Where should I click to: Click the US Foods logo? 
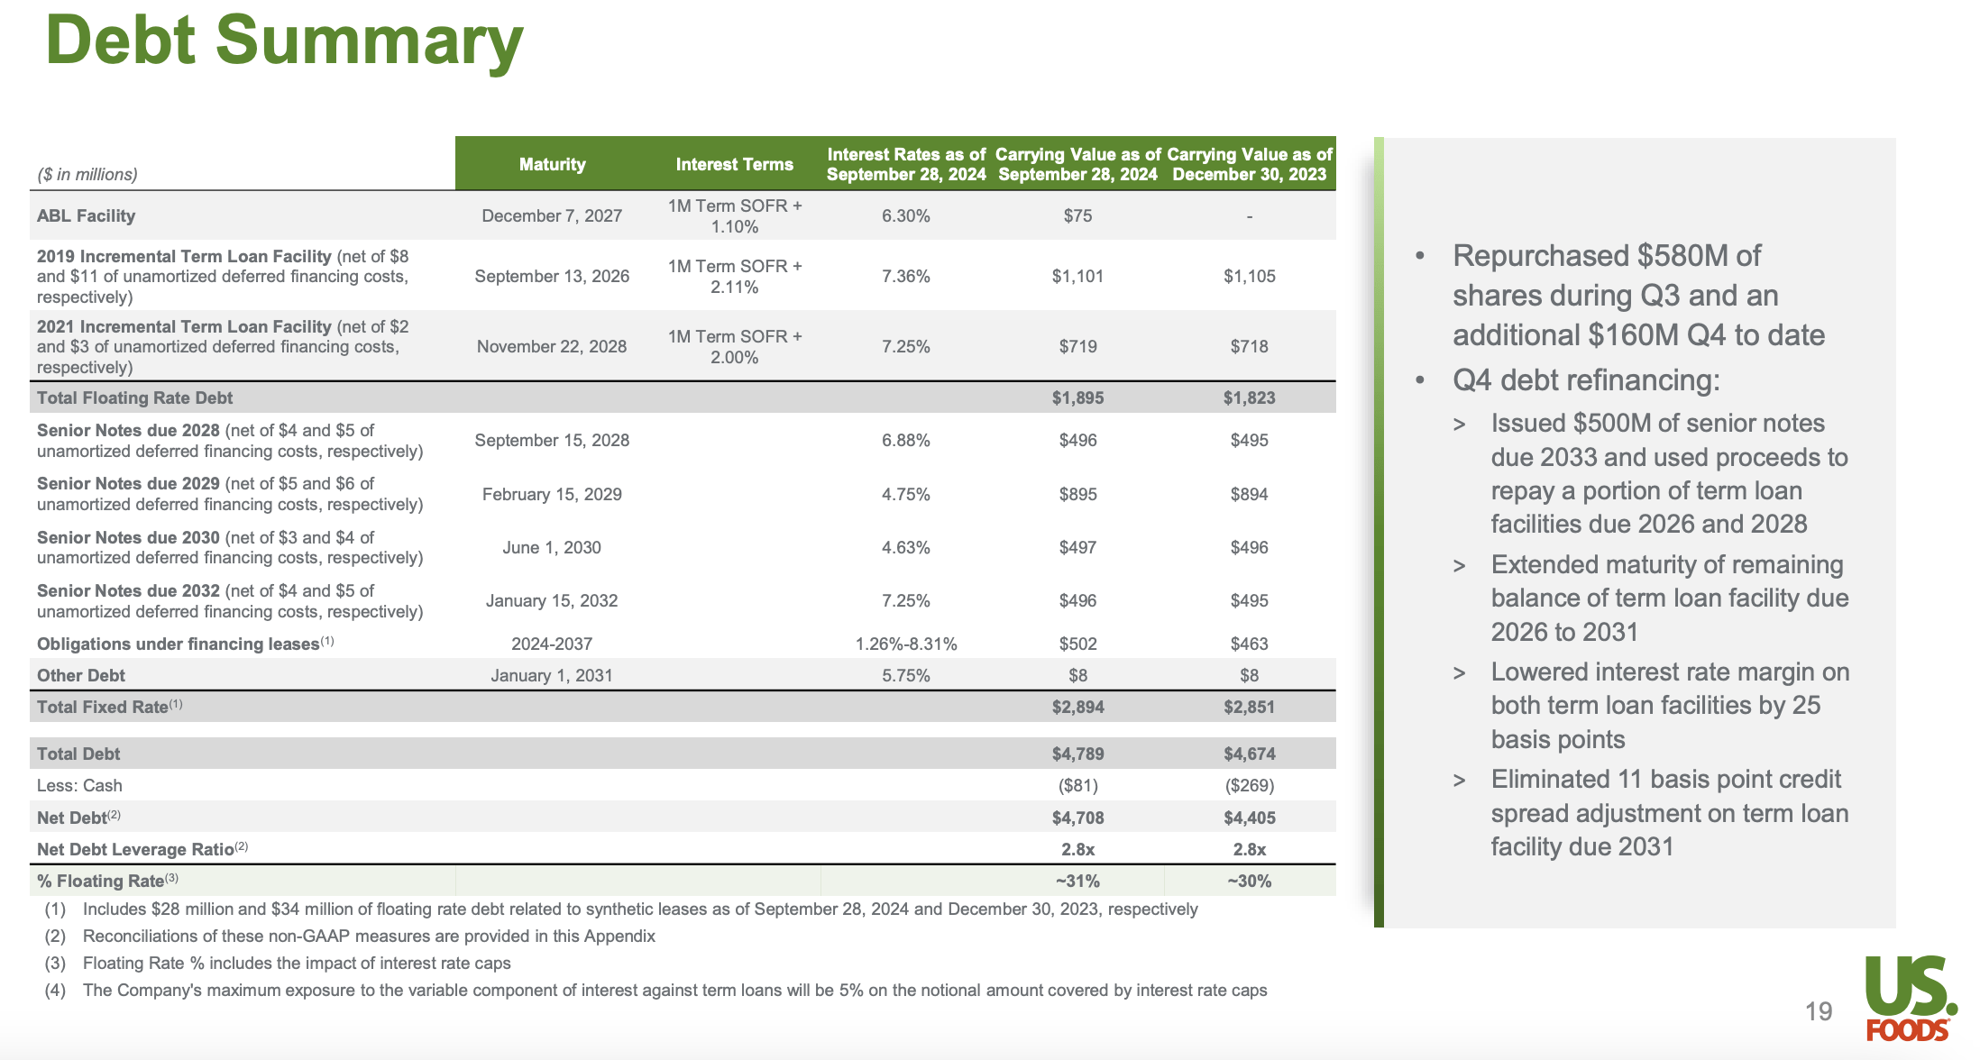point(1910,999)
